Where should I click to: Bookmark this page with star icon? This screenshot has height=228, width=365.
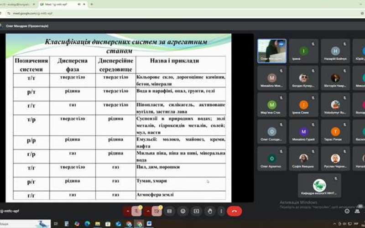(362, 13)
